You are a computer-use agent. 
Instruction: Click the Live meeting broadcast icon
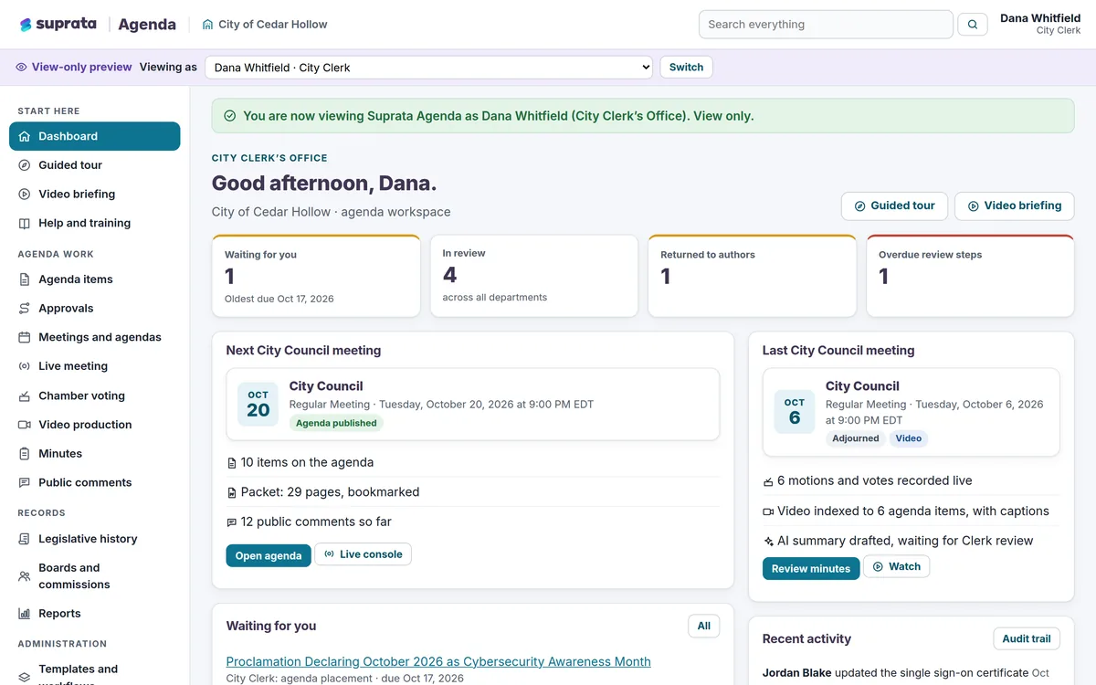tap(25, 366)
